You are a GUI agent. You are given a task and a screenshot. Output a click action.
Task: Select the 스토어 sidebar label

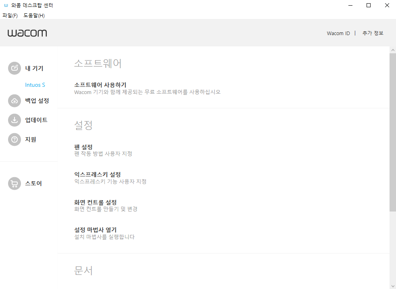click(33, 183)
